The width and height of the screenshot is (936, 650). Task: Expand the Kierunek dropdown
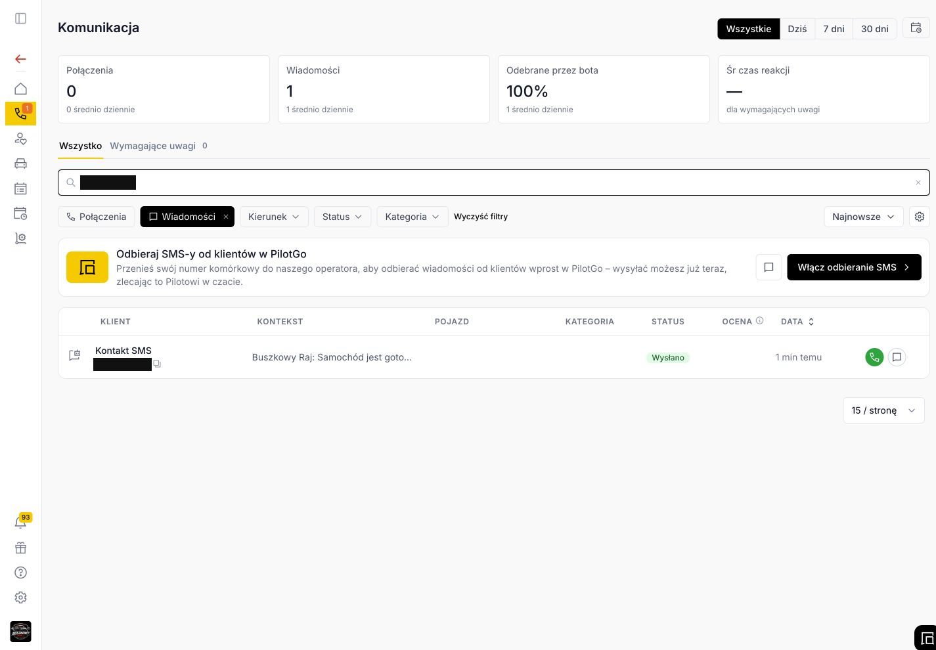point(274,217)
